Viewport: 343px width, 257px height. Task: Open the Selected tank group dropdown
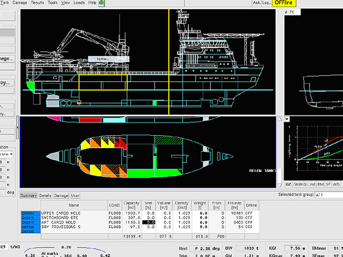tap(329, 195)
